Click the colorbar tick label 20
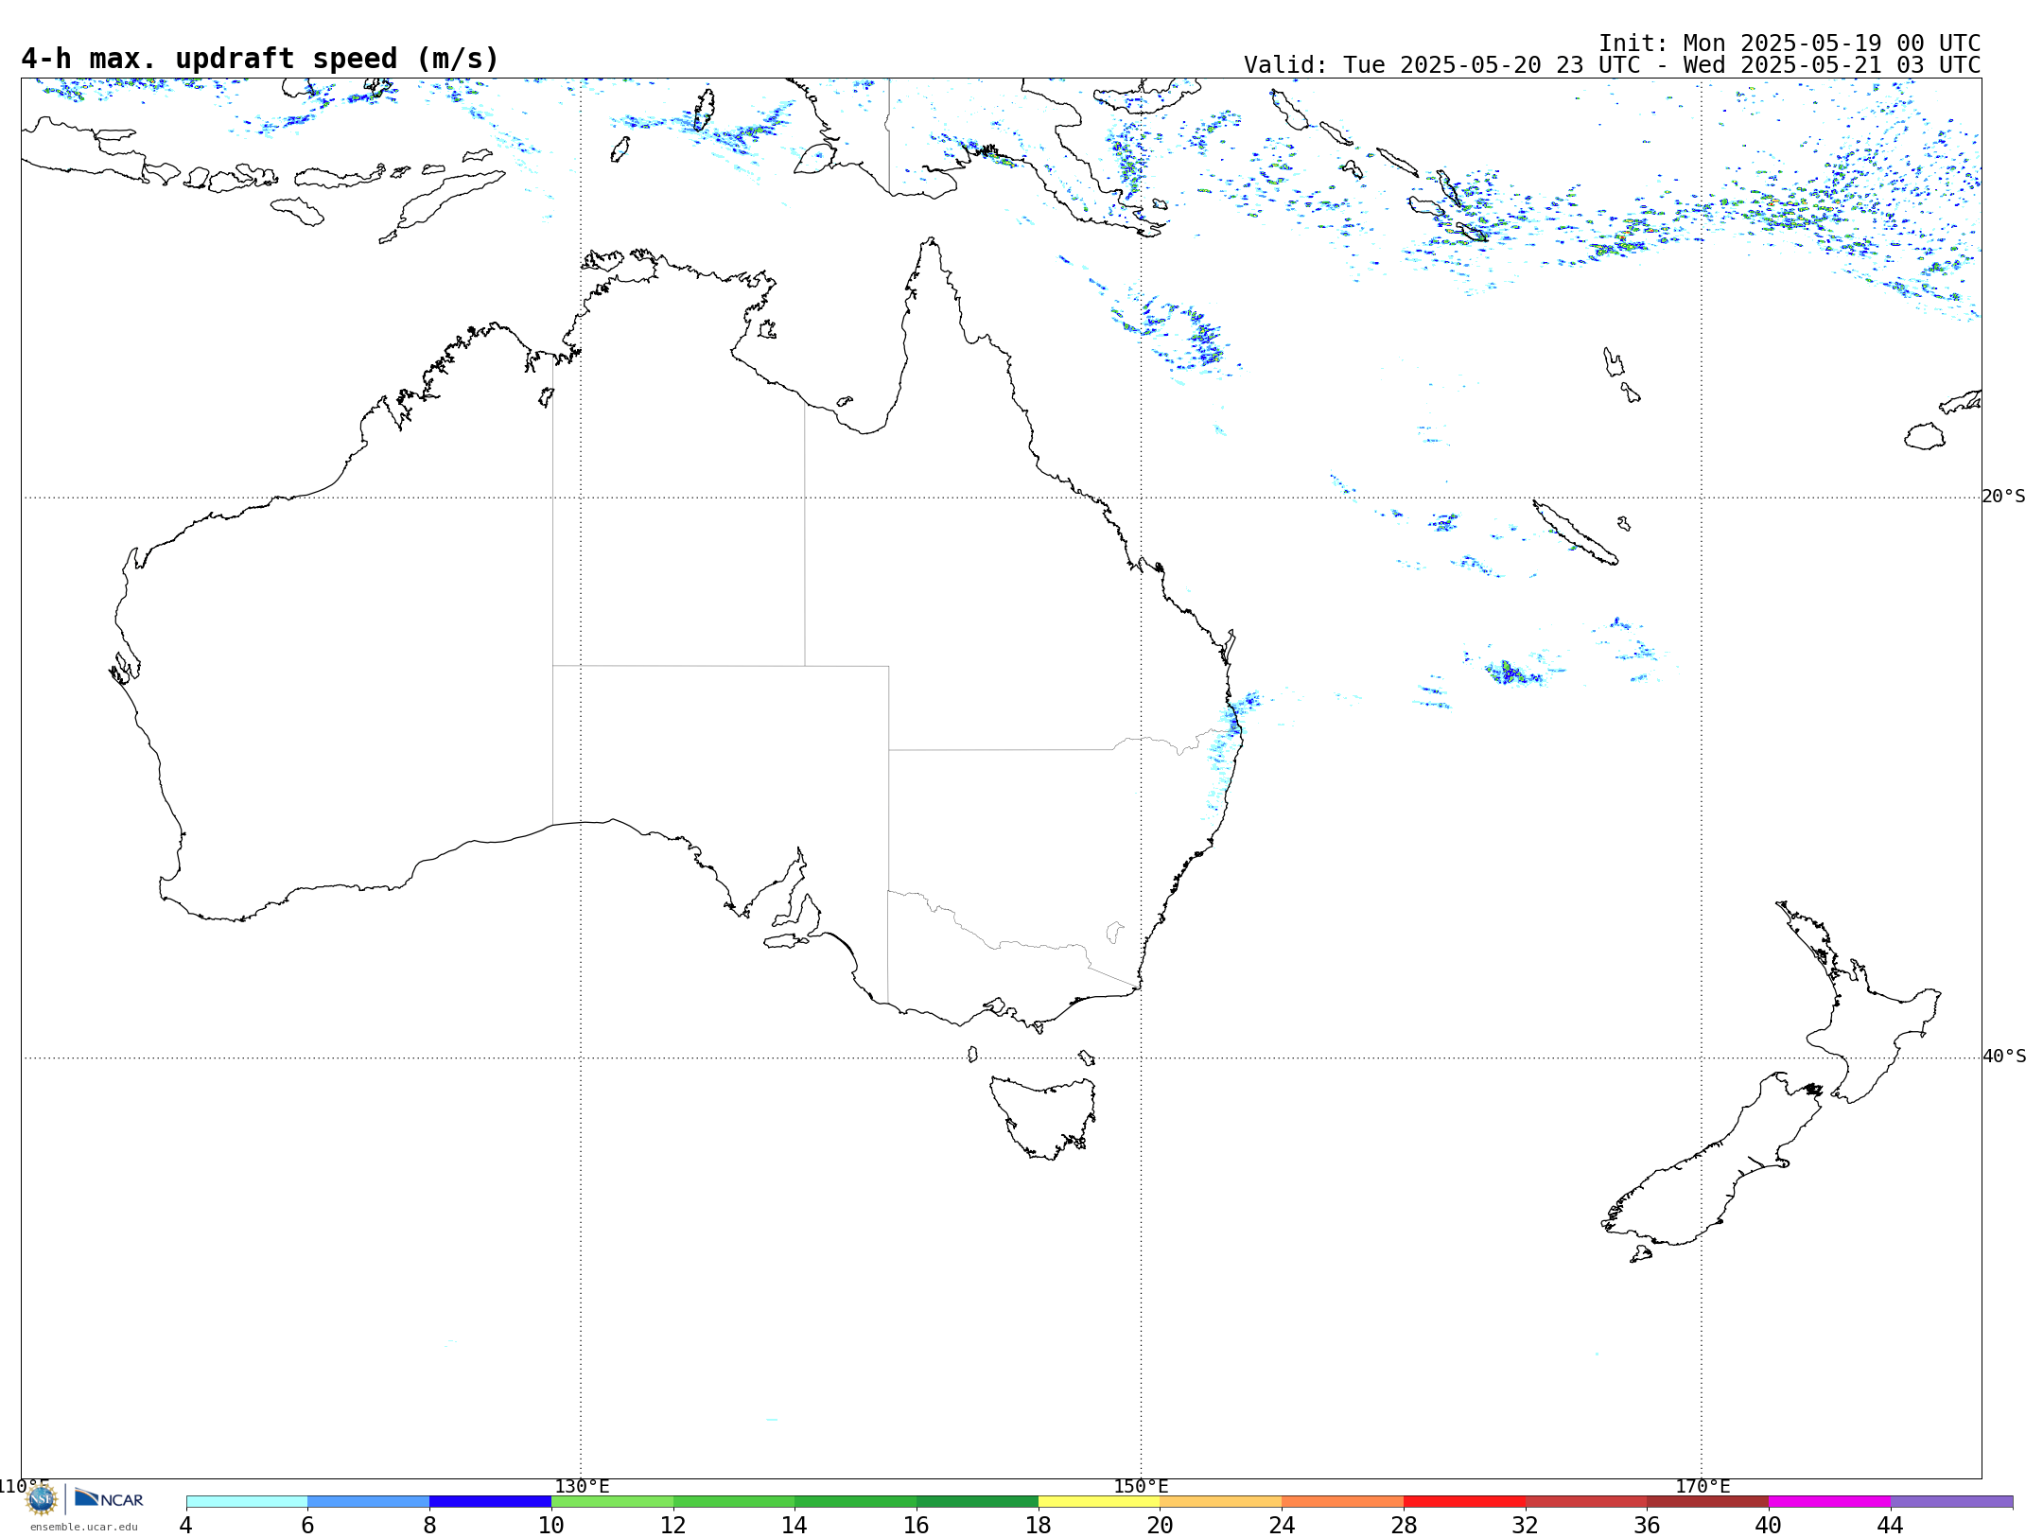 click(1161, 1526)
